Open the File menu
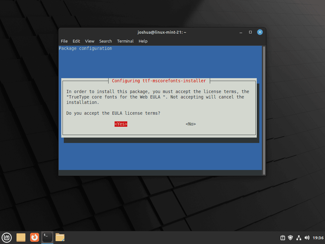The height and width of the screenshot is (244, 325). [64, 41]
